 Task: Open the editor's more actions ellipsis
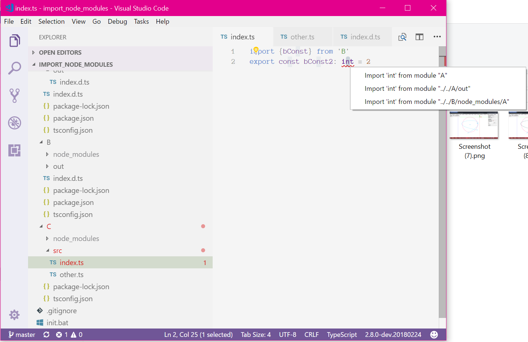(x=437, y=36)
